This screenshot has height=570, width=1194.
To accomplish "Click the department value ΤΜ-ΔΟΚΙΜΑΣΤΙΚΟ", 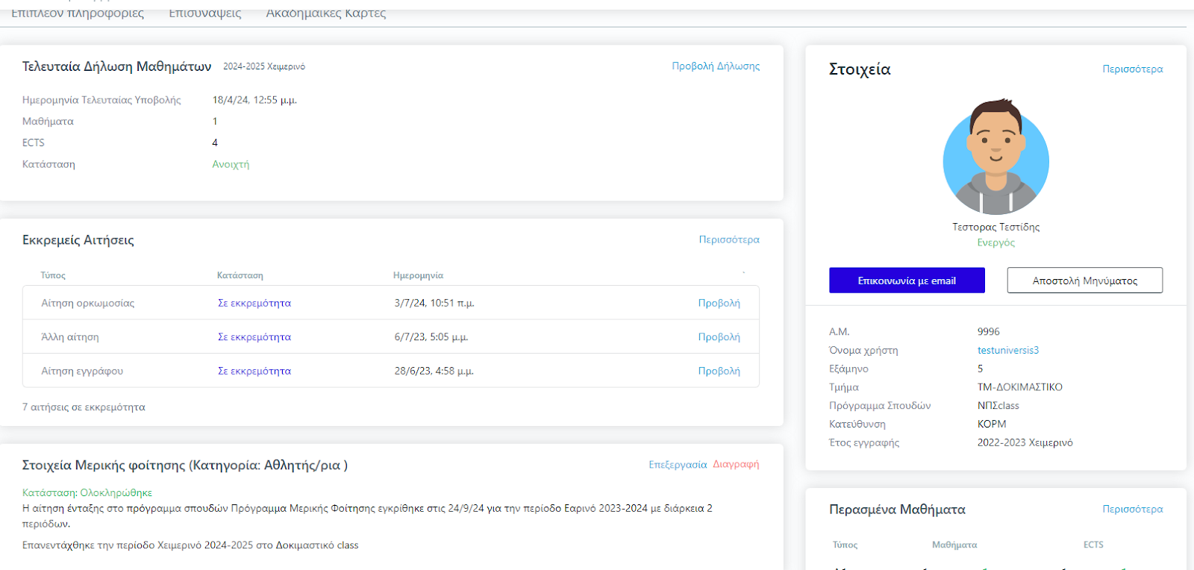I will click(x=1020, y=387).
